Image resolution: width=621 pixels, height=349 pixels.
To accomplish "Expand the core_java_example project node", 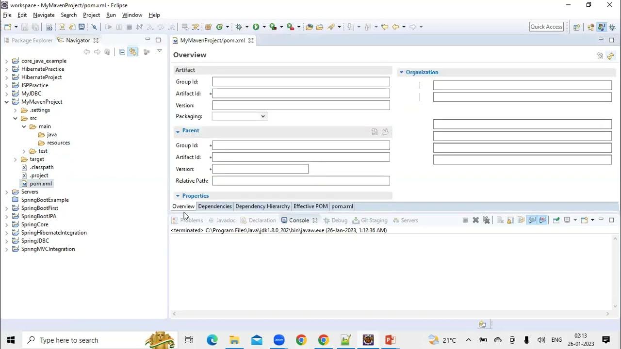I will [x=7, y=61].
